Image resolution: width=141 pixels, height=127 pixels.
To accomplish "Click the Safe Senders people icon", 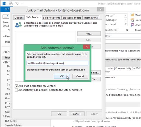I will point(18,25).
